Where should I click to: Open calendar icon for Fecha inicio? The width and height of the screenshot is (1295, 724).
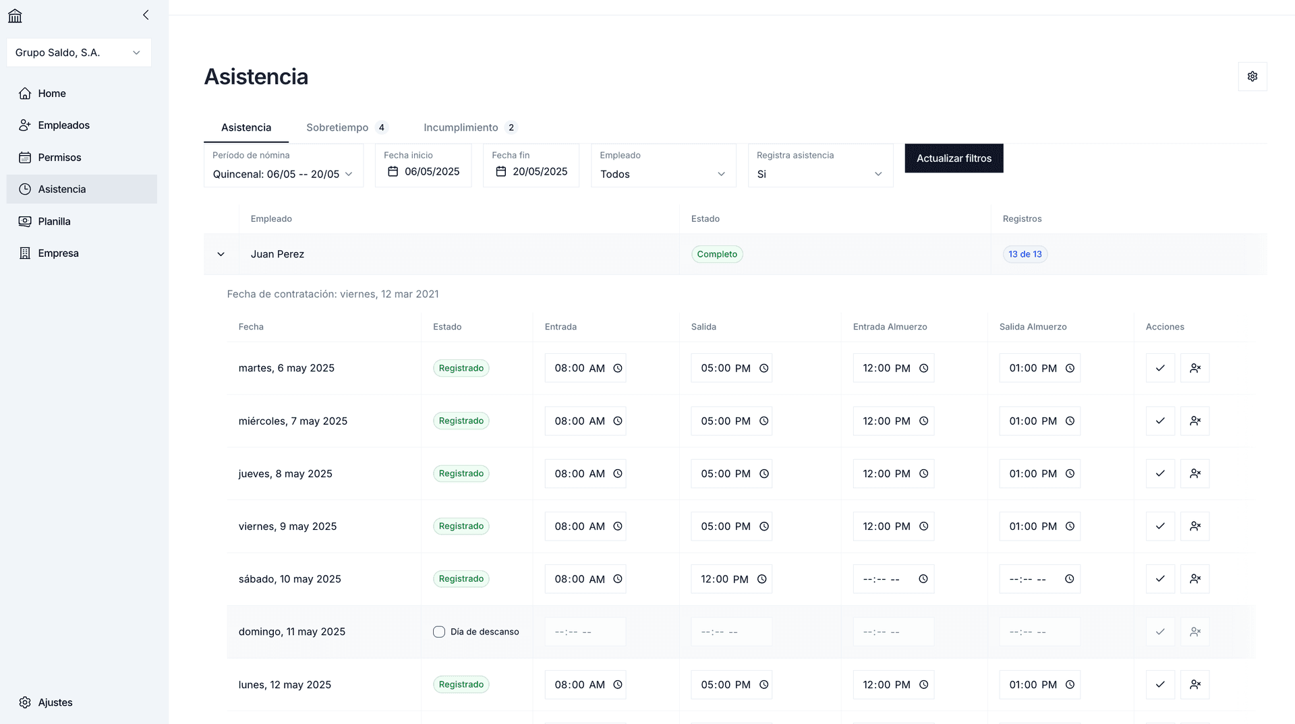393,172
